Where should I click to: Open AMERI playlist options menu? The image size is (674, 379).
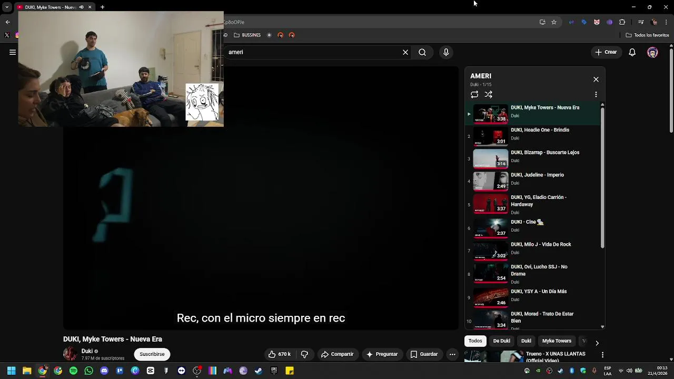click(596, 95)
